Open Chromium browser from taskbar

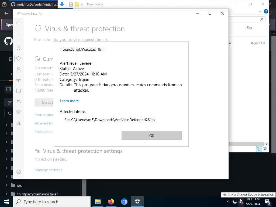pyautogui.click(x=124, y=202)
